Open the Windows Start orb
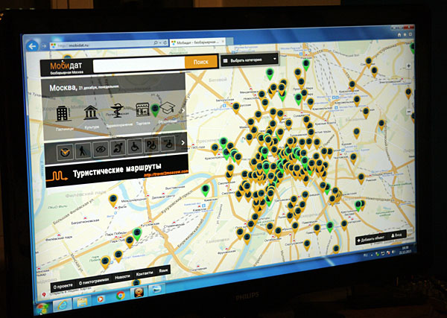This screenshot has height=318, width=447. [x=42, y=308]
